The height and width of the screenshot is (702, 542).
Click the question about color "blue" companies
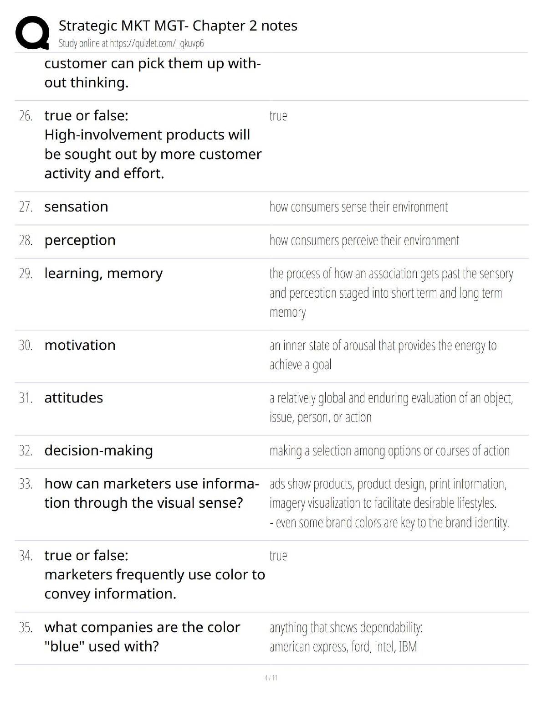tap(142, 637)
